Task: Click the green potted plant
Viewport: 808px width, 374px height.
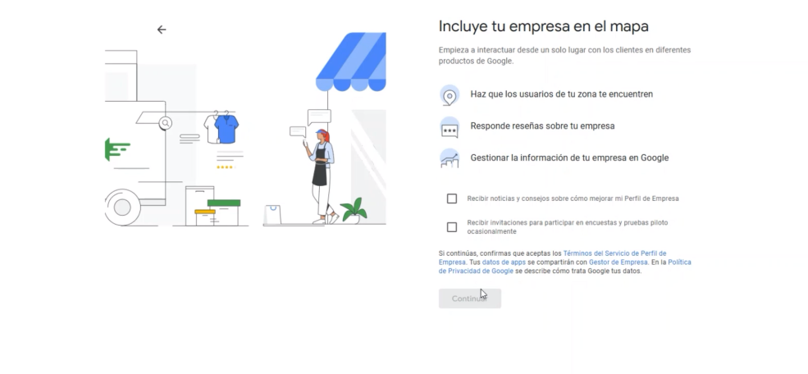Action: (354, 211)
